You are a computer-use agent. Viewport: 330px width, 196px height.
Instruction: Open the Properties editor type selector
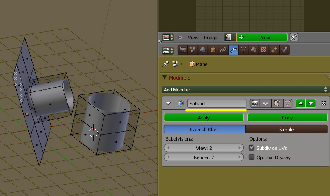[x=168, y=51]
